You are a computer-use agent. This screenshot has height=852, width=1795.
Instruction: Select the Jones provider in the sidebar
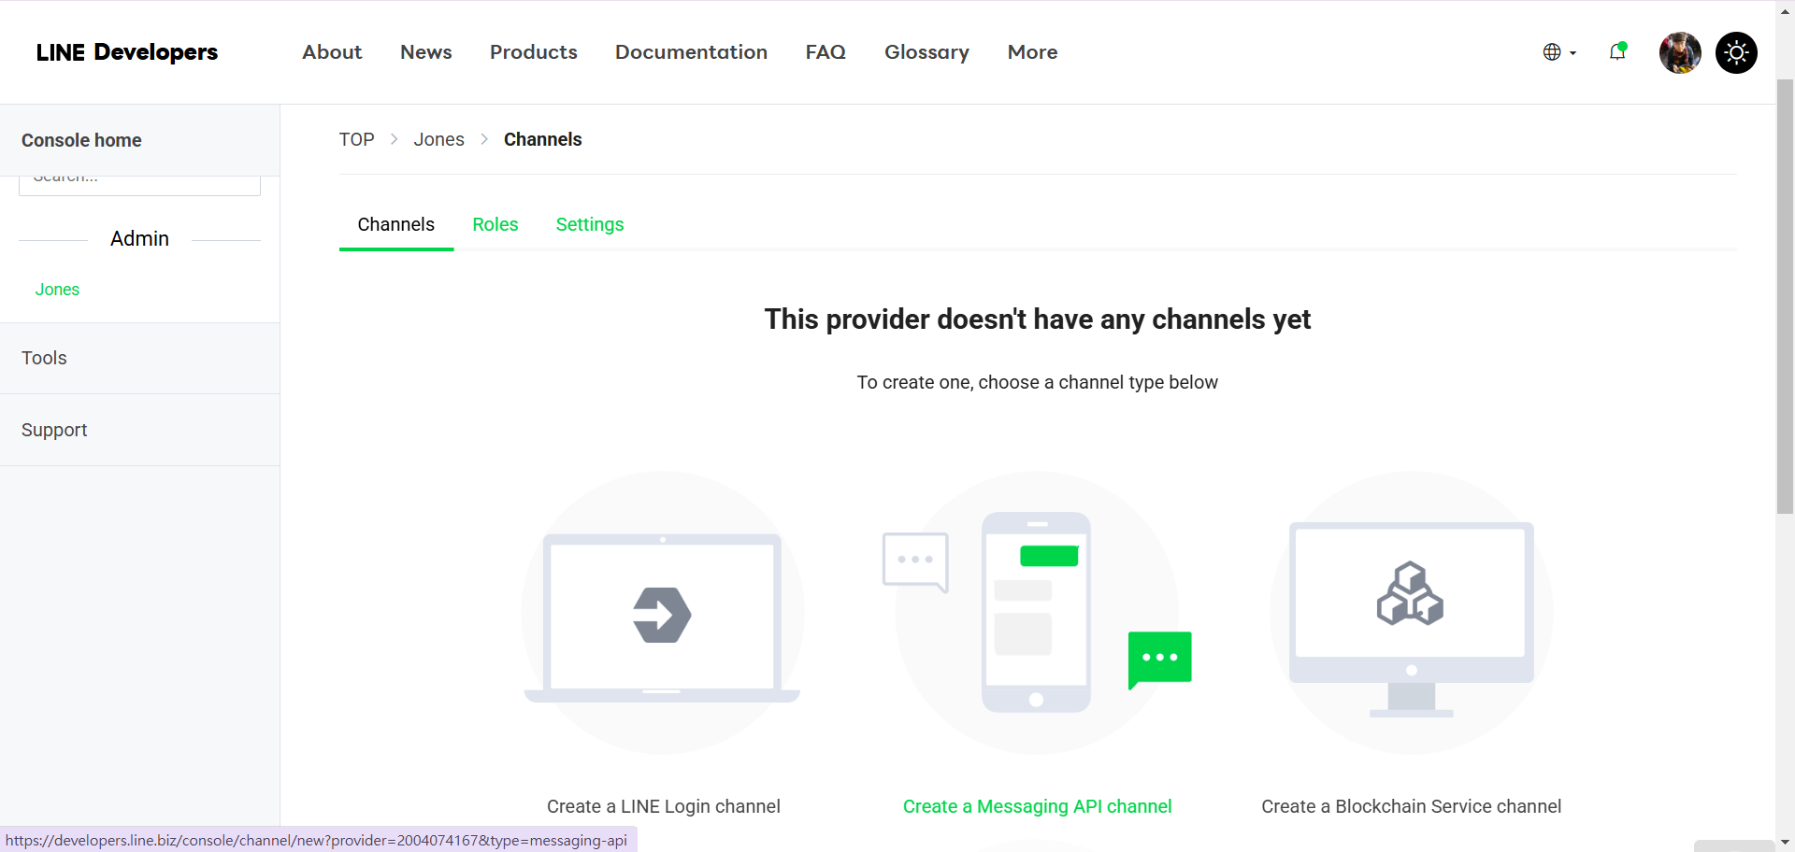[57, 290]
